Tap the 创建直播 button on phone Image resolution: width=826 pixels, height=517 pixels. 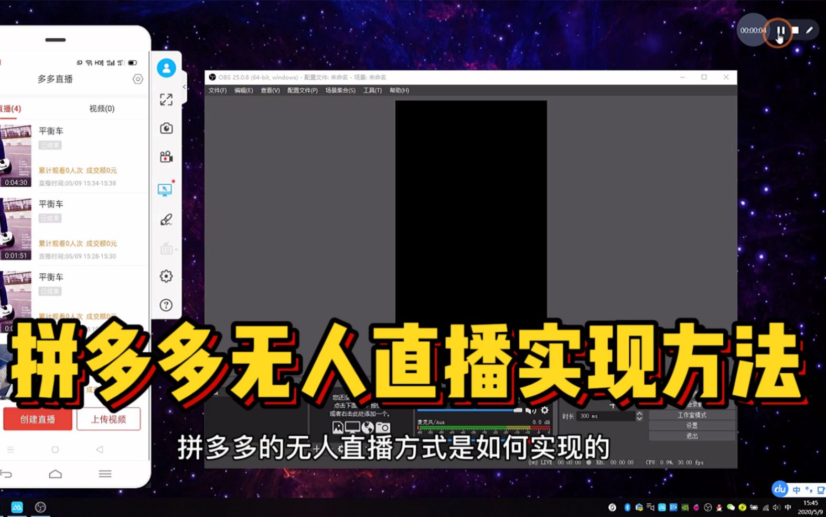[x=38, y=419]
